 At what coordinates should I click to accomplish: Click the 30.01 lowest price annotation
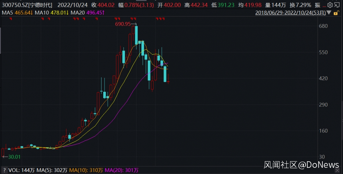tap(14, 157)
